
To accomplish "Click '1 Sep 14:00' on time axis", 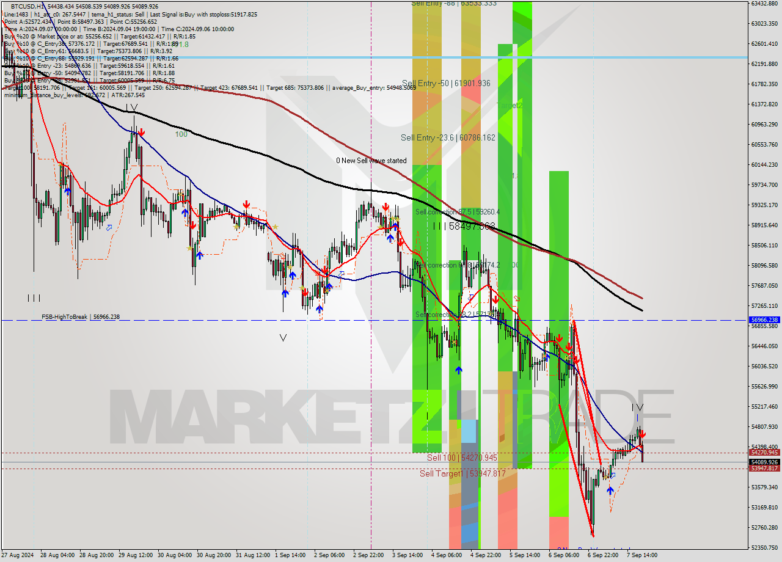I will point(290,555).
